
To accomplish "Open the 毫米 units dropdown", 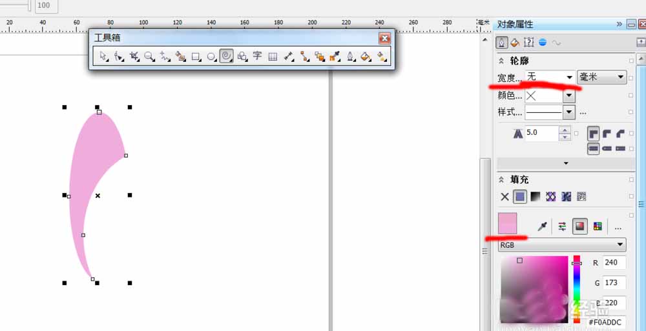I will 602,77.
